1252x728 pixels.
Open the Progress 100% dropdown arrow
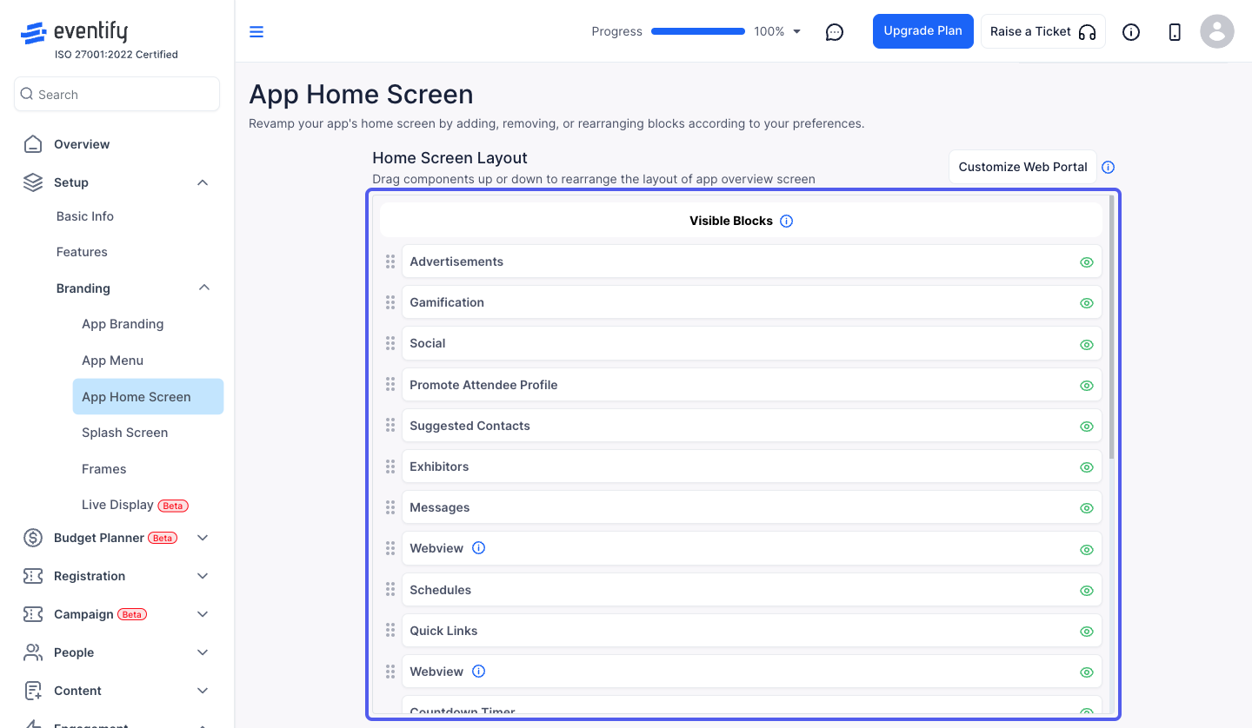797,32
